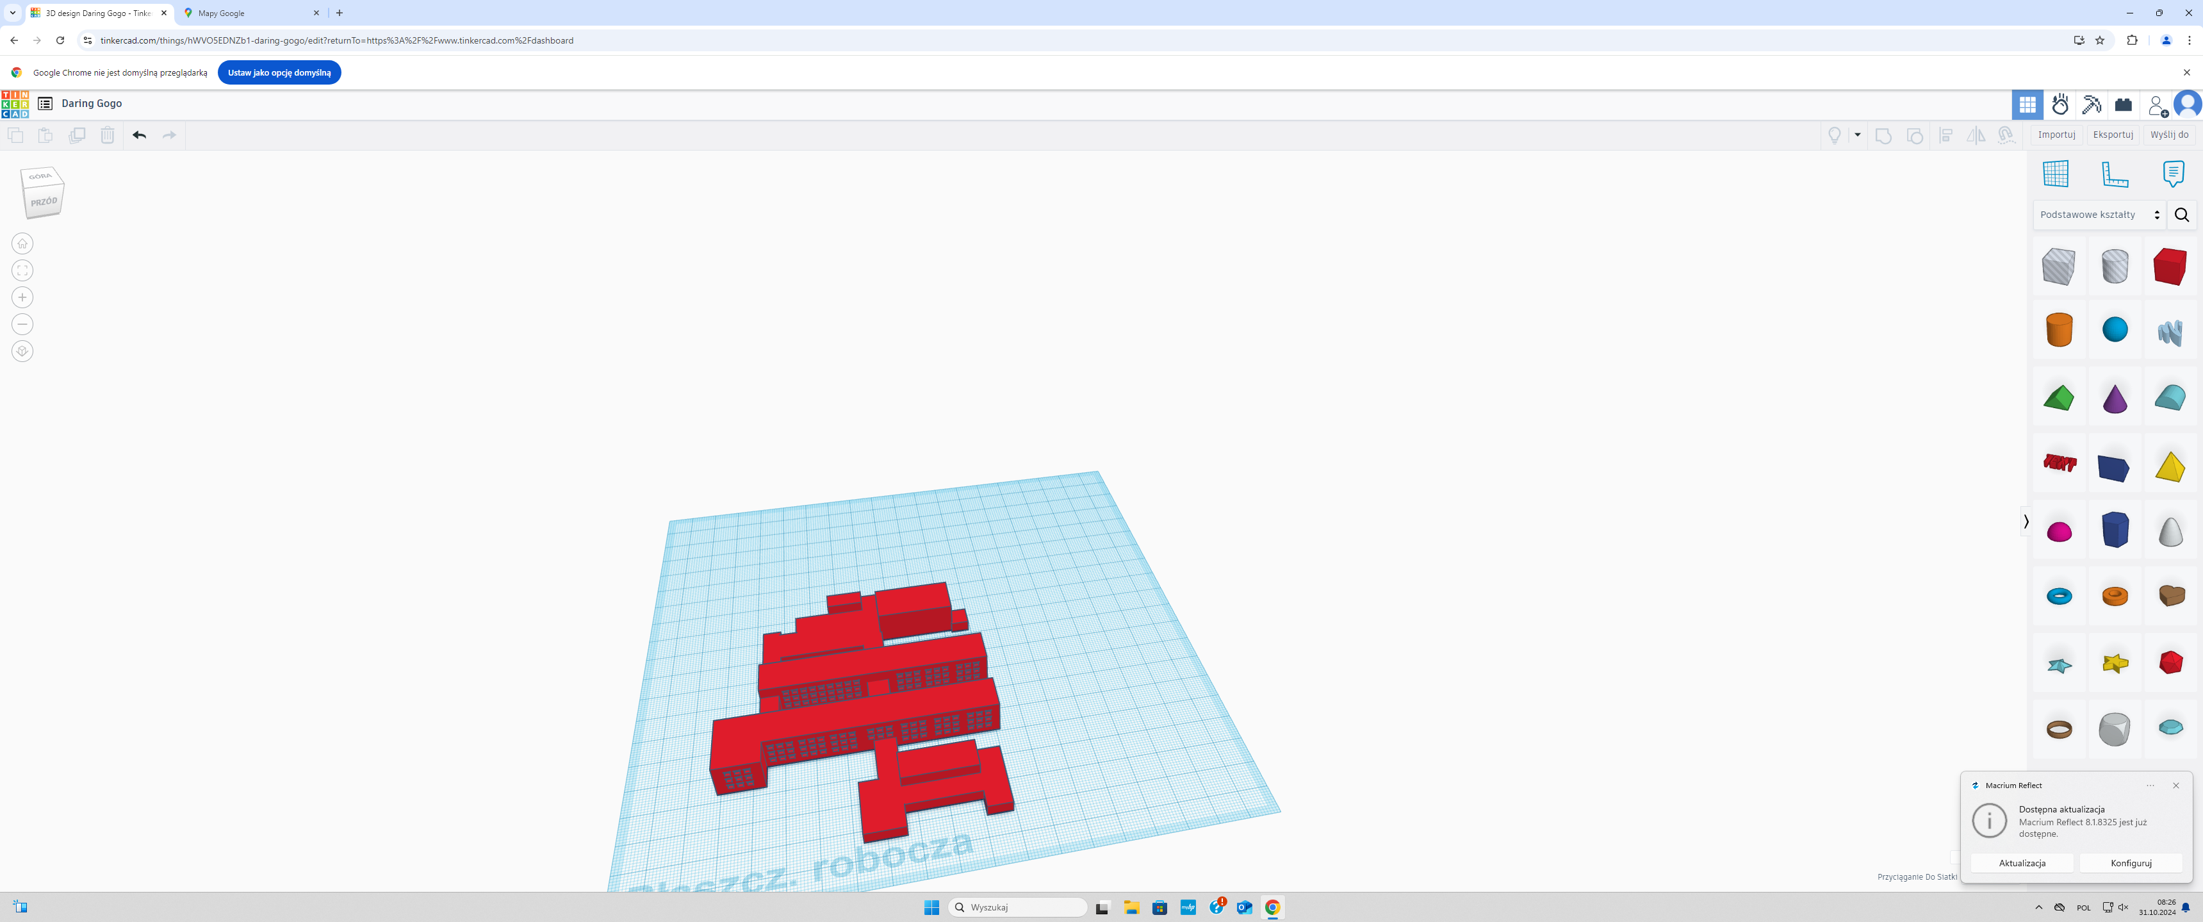Click the shapes search magnifier
Viewport: 2203px width, 922px height.
pos(2182,215)
